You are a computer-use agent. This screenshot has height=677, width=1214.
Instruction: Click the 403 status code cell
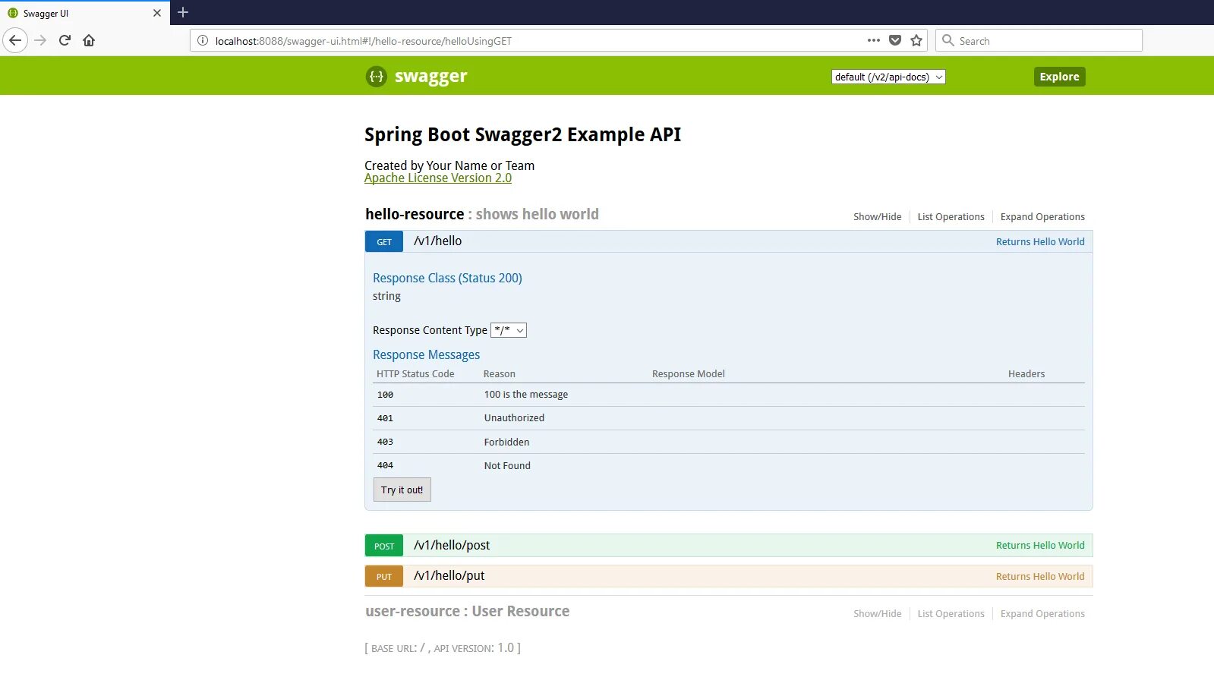point(385,442)
